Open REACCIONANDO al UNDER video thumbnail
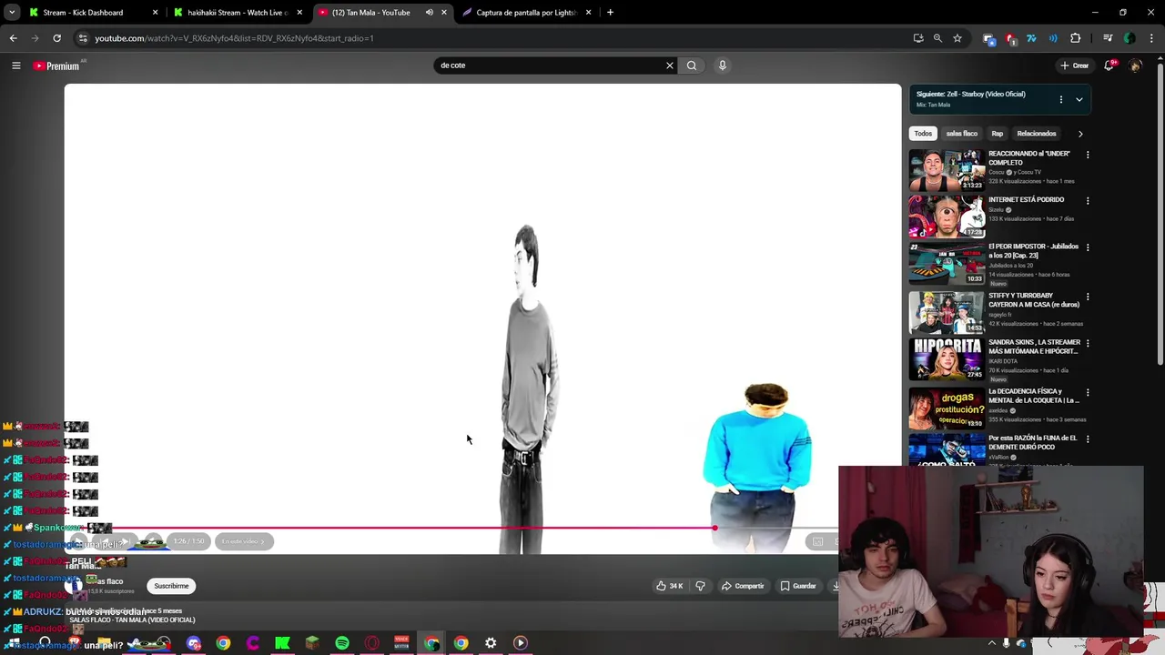Image resolution: width=1165 pixels, height=655 pixels. 946,170
